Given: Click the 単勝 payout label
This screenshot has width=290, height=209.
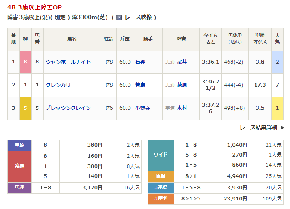Looking at the screenshot, I should click(20, 145).
